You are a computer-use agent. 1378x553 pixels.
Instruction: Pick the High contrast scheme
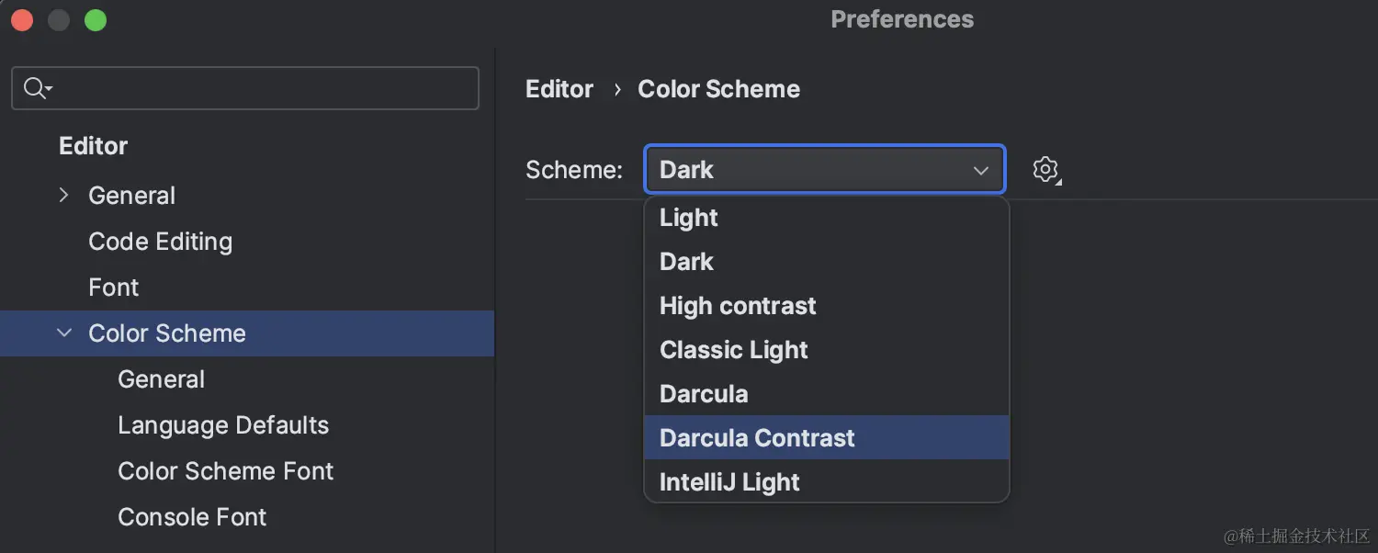tap(738, 306)
